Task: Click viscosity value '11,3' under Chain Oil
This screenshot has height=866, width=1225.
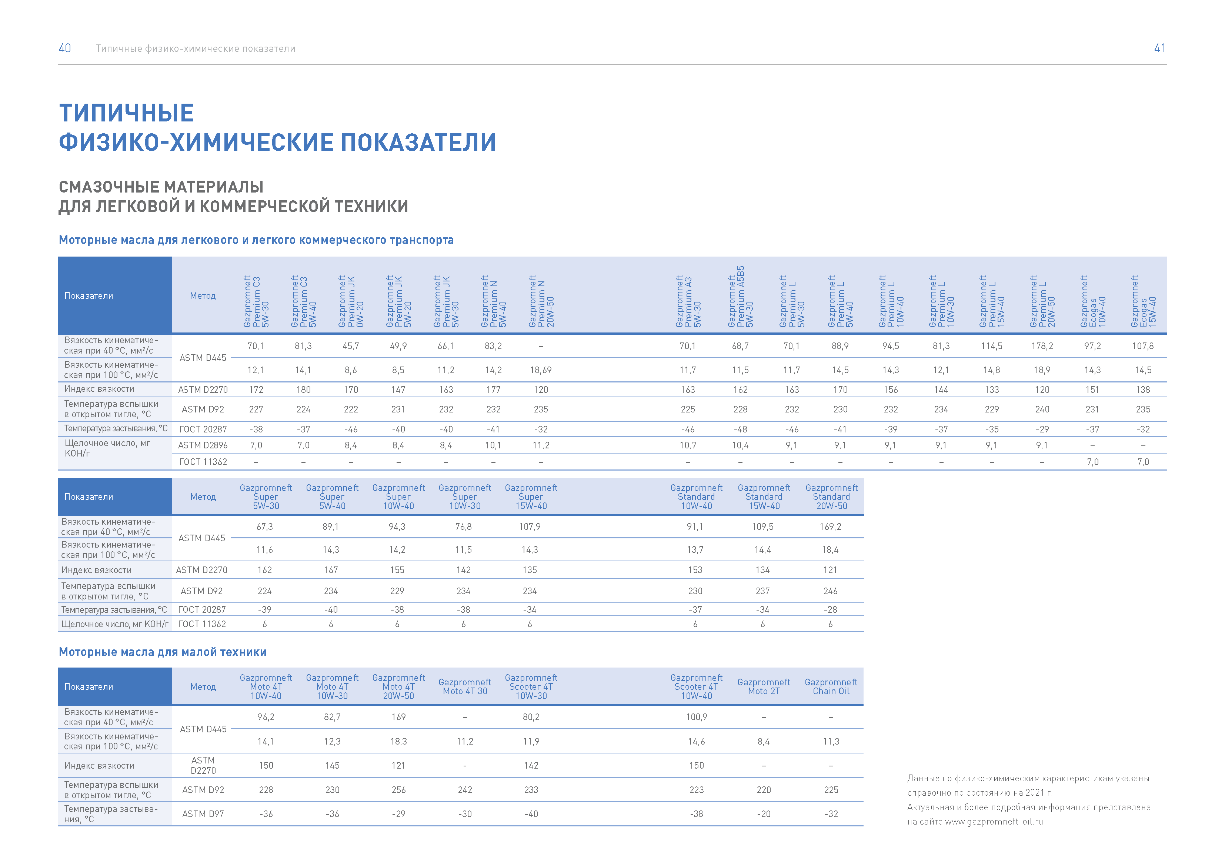Action: pyautogui.click(x=831, y=741)
